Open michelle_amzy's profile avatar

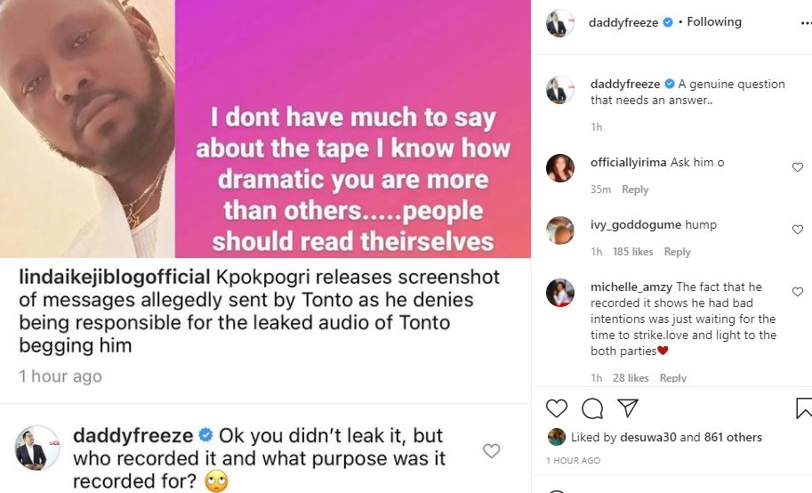click(x=560, y=292)
